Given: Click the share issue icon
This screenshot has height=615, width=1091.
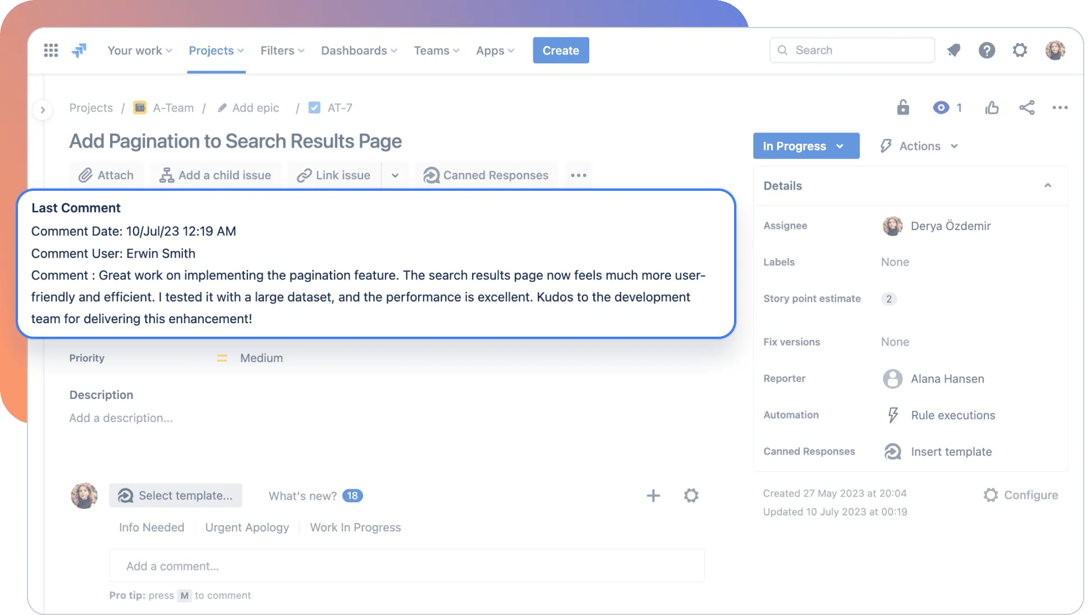Looking at the screenshot, I should [1026, 108].
